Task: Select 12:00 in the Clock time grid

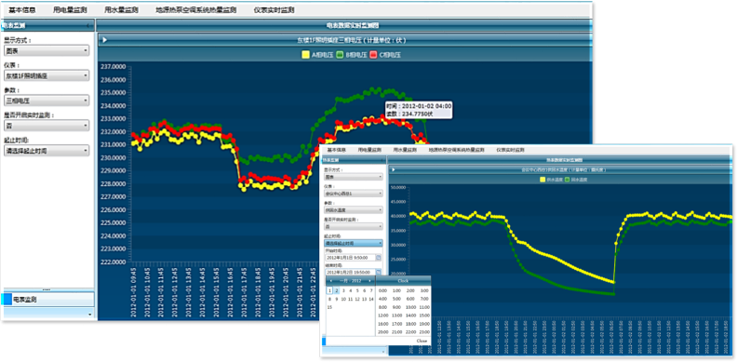Action: pos(383,315)
